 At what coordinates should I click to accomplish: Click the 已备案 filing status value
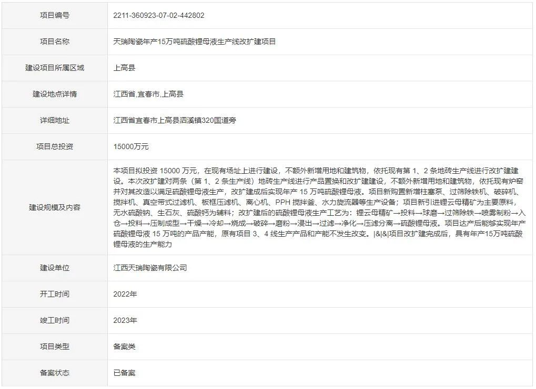coord(124,373)
